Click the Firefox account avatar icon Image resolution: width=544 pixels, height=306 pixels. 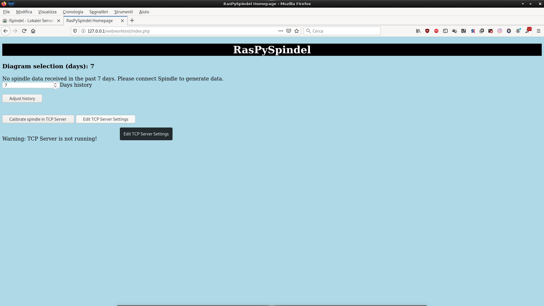coord(518,31)
